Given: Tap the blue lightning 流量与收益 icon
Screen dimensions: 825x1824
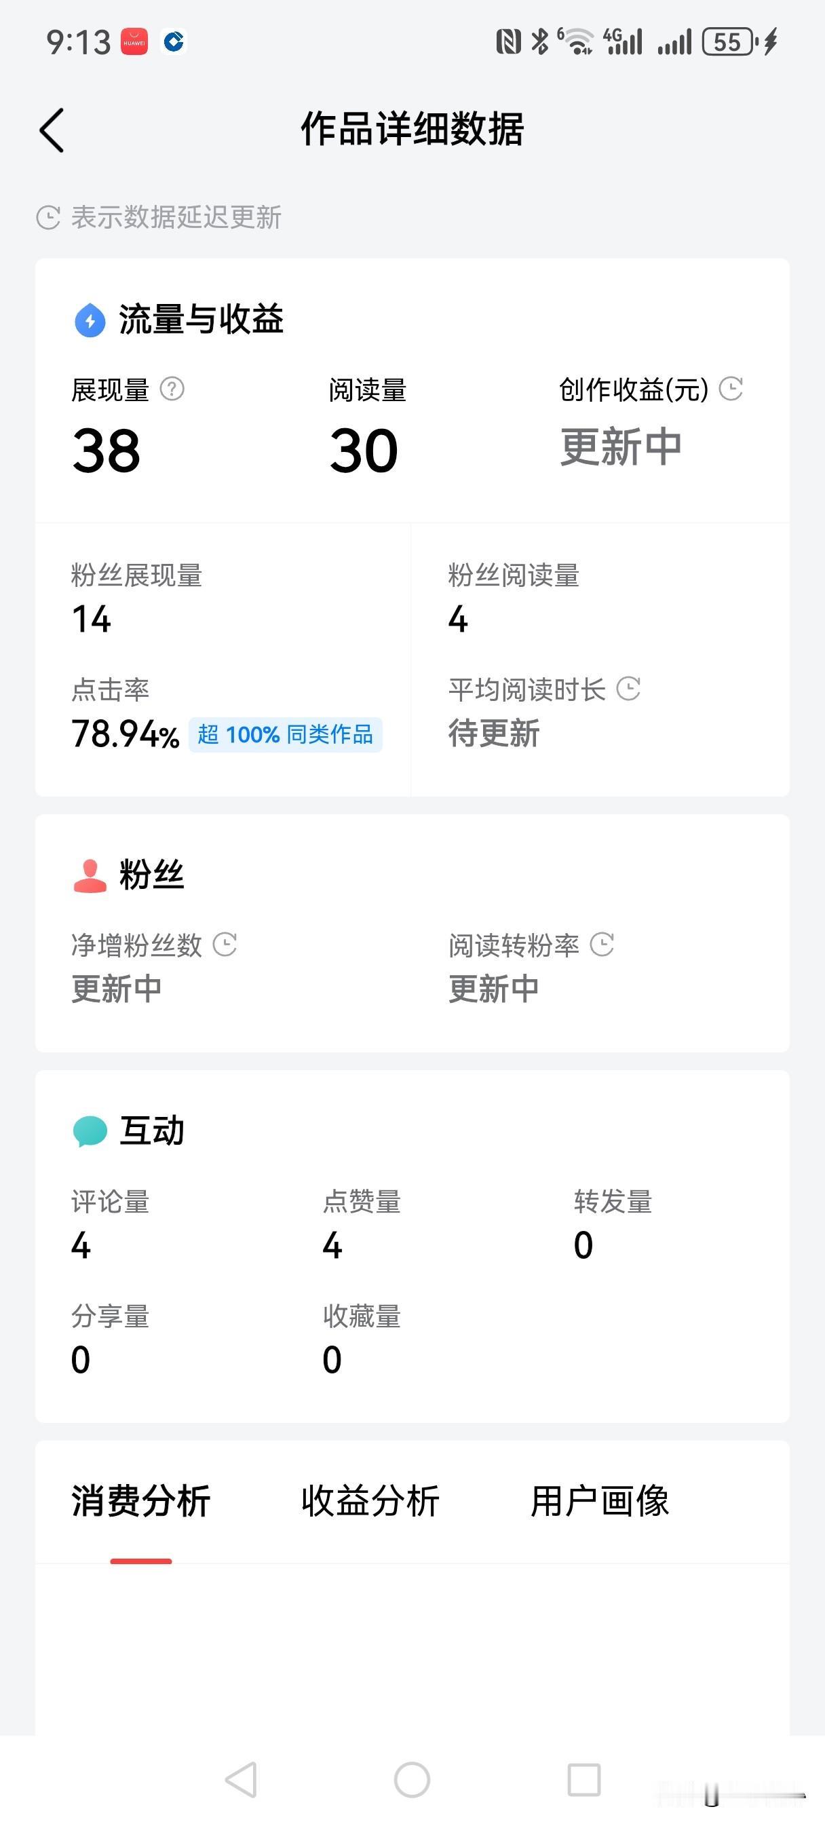Looking at the screenshot, I should pos(90,320).
